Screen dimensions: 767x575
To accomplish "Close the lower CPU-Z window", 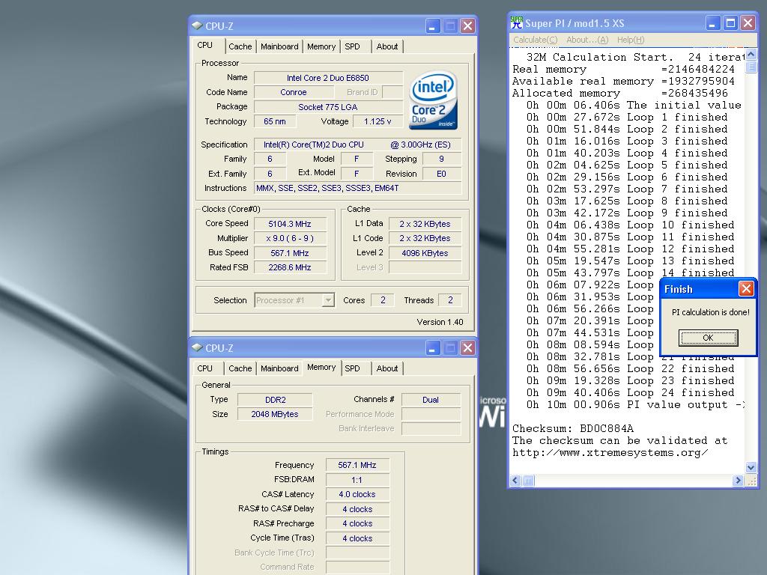I will point(467,347).
